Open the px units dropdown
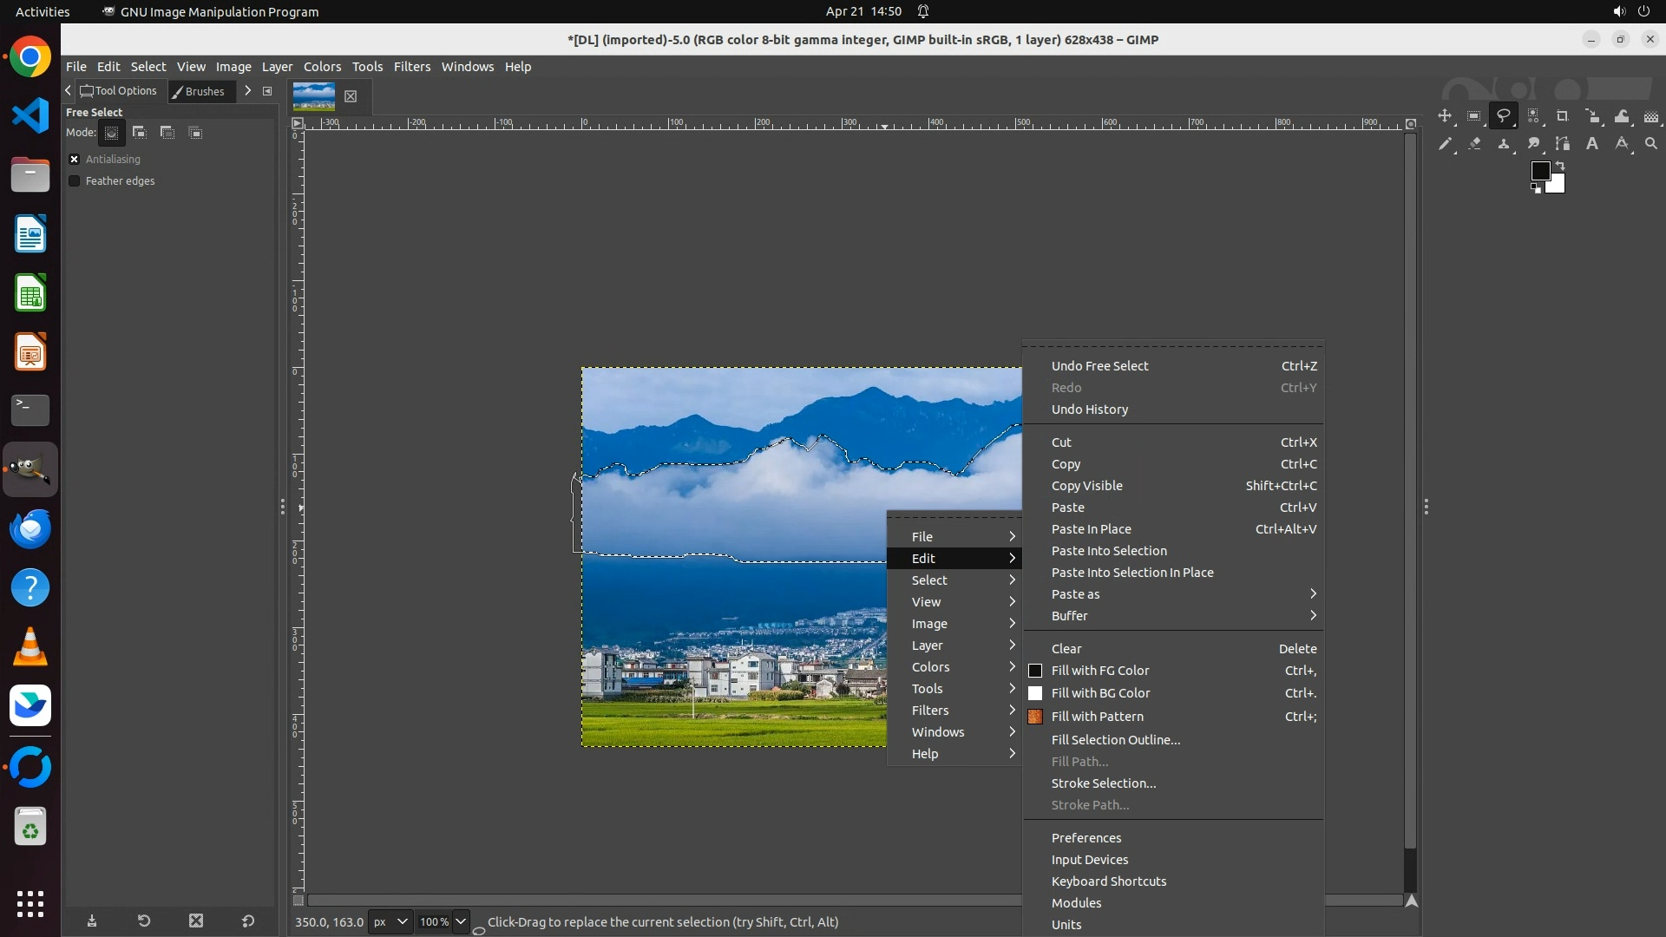The height and width of the screenshot is (937, 1666). 390,921
